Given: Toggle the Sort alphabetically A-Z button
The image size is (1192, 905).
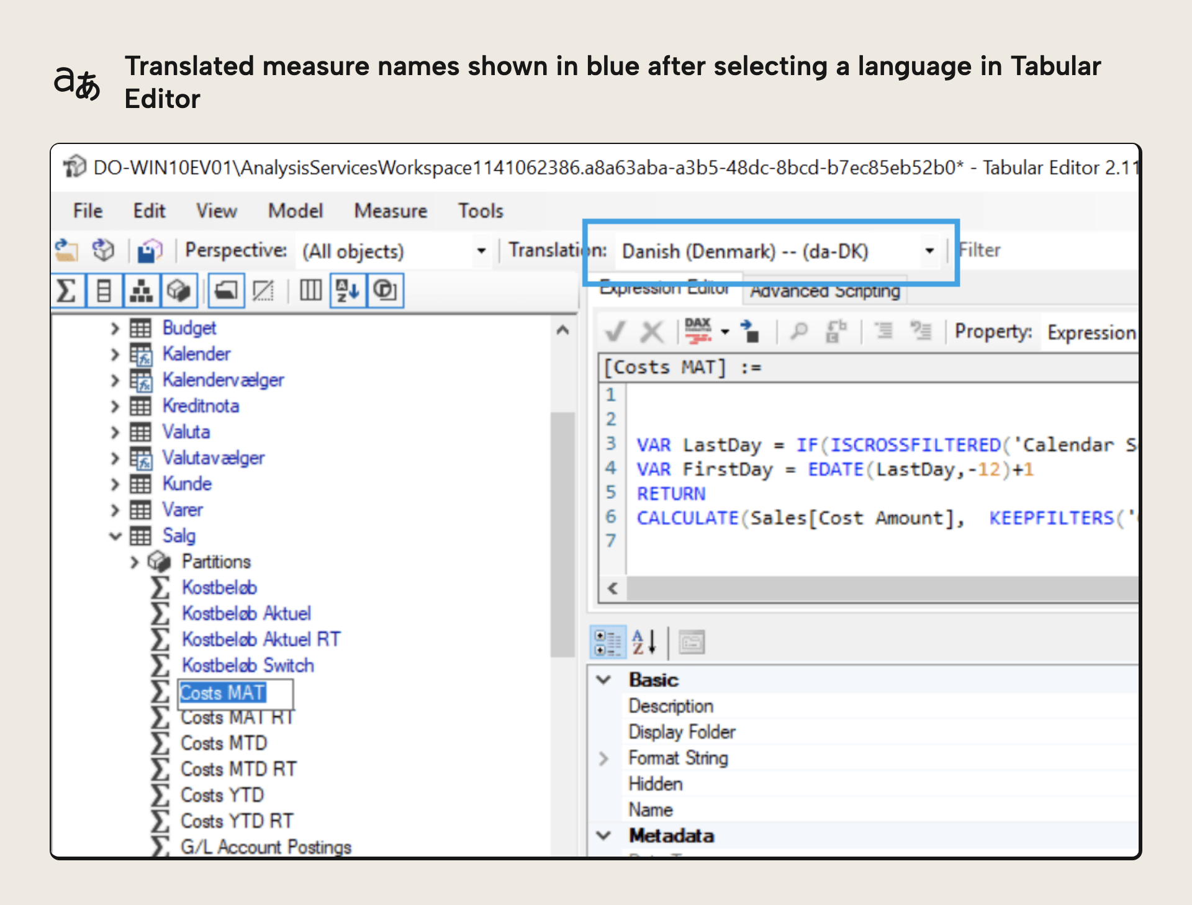Looking at the screenshot, I should [348, 290].
